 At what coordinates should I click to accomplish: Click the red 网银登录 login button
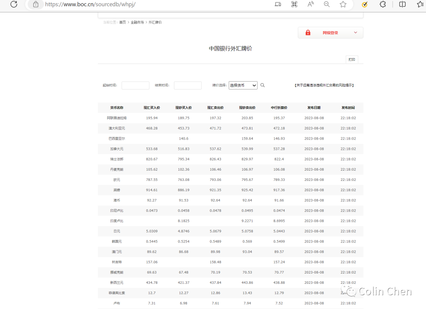coord(330,32)
